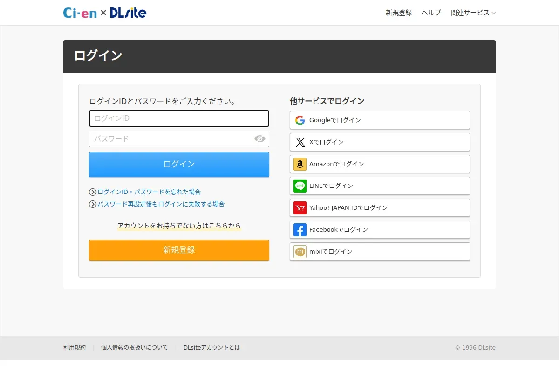Choose Amazonでログイン text
559x373 pixels.
click(x=337, y=164)
